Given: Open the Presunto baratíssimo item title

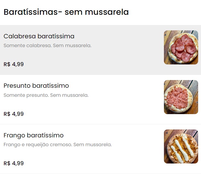Looking at the screenshot, I should (x=36, y=86).
